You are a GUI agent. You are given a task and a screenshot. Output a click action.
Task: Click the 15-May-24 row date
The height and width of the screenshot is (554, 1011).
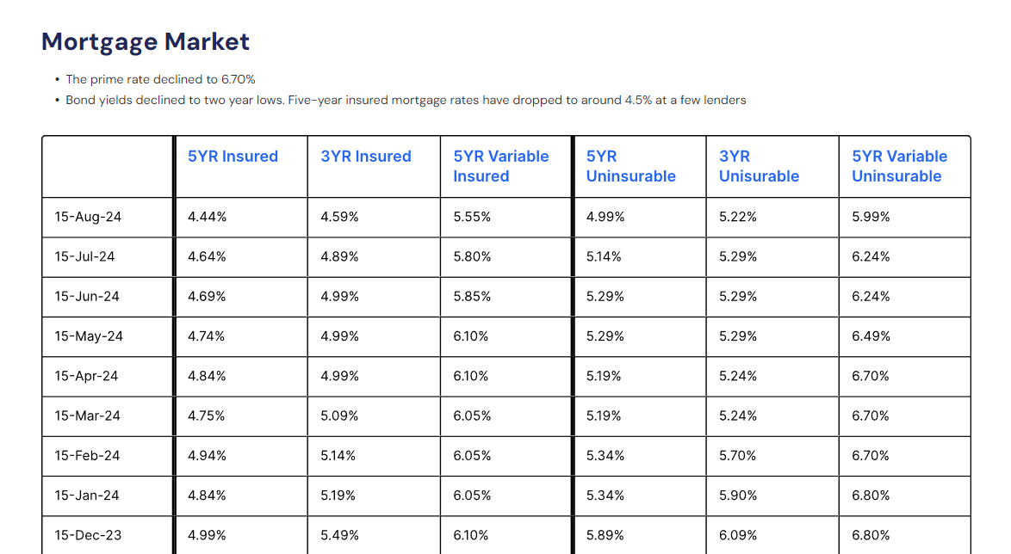point(89,336)
